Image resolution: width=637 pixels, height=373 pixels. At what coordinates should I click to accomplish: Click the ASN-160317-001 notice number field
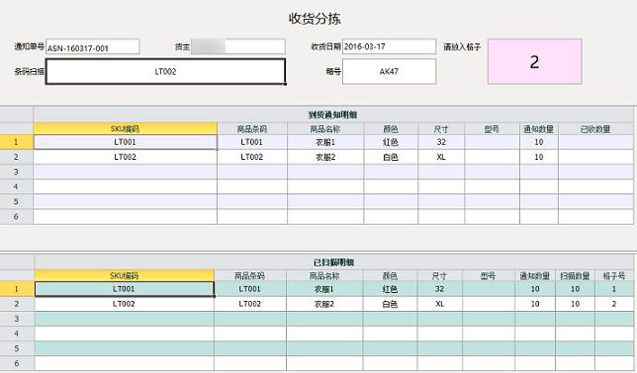click(x=93, y=47)
